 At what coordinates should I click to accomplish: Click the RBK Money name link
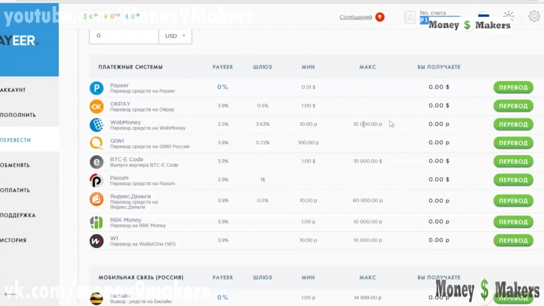tap(126, 220)
